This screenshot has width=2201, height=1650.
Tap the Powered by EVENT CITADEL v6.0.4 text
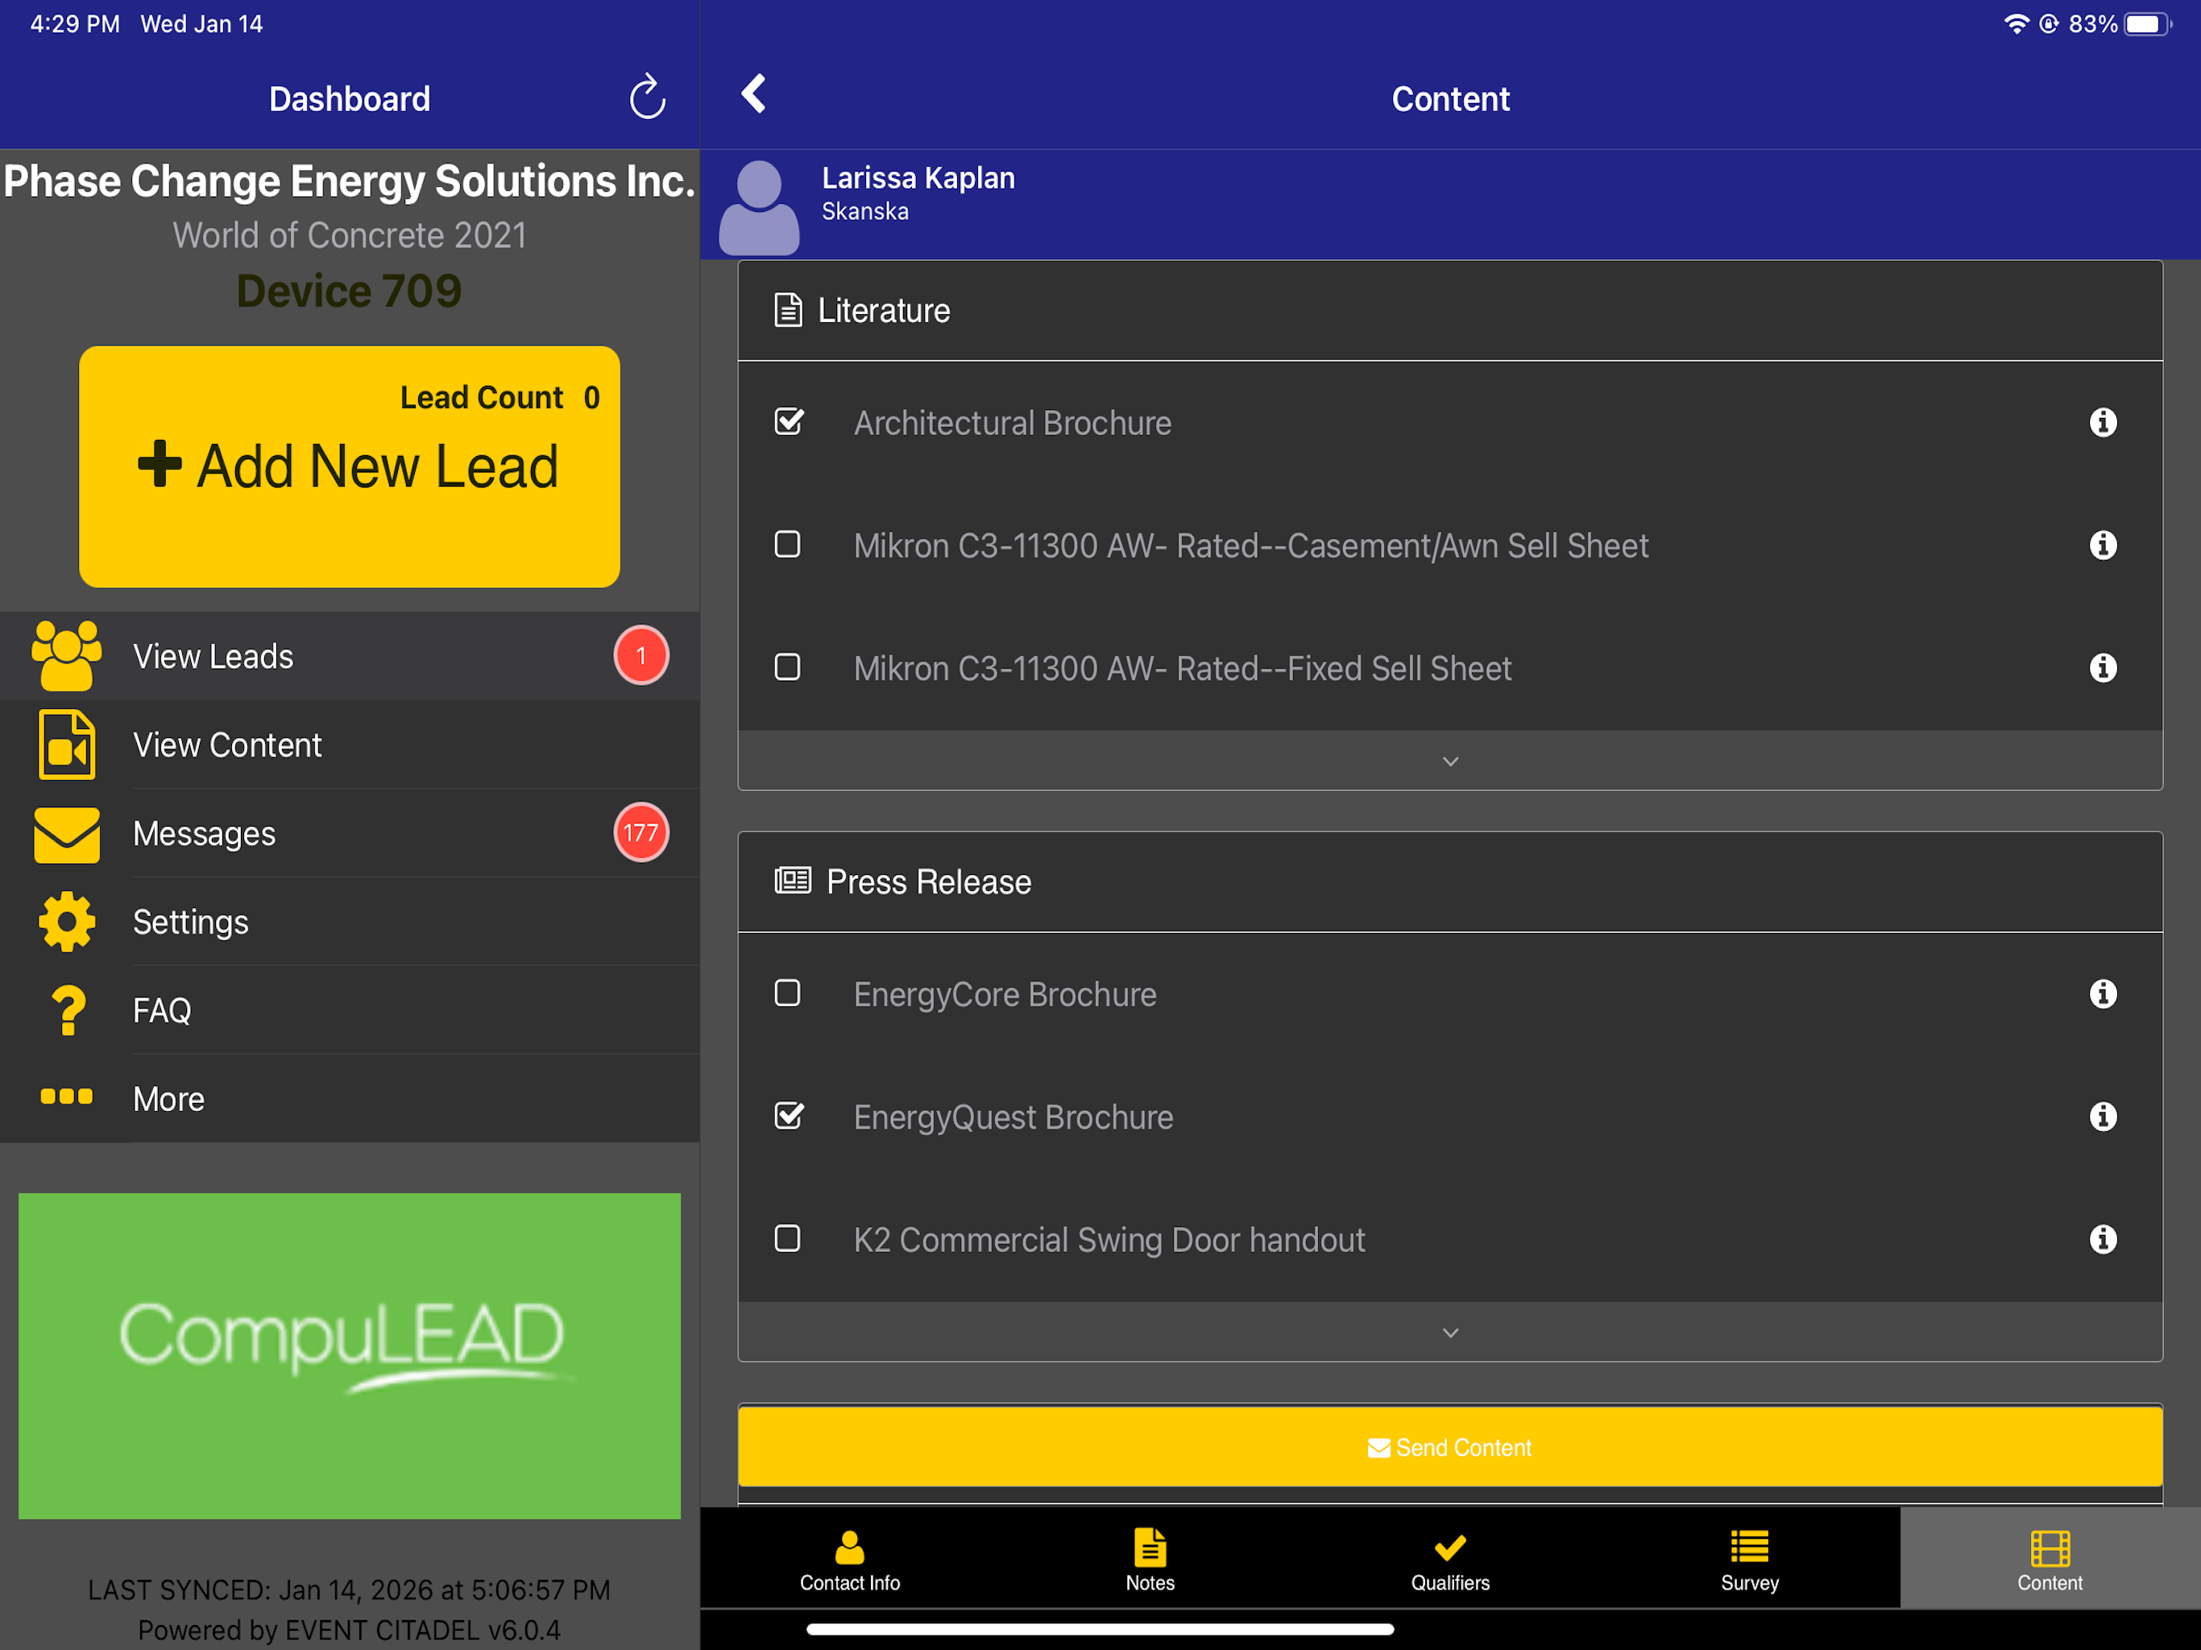point(350,1630)
